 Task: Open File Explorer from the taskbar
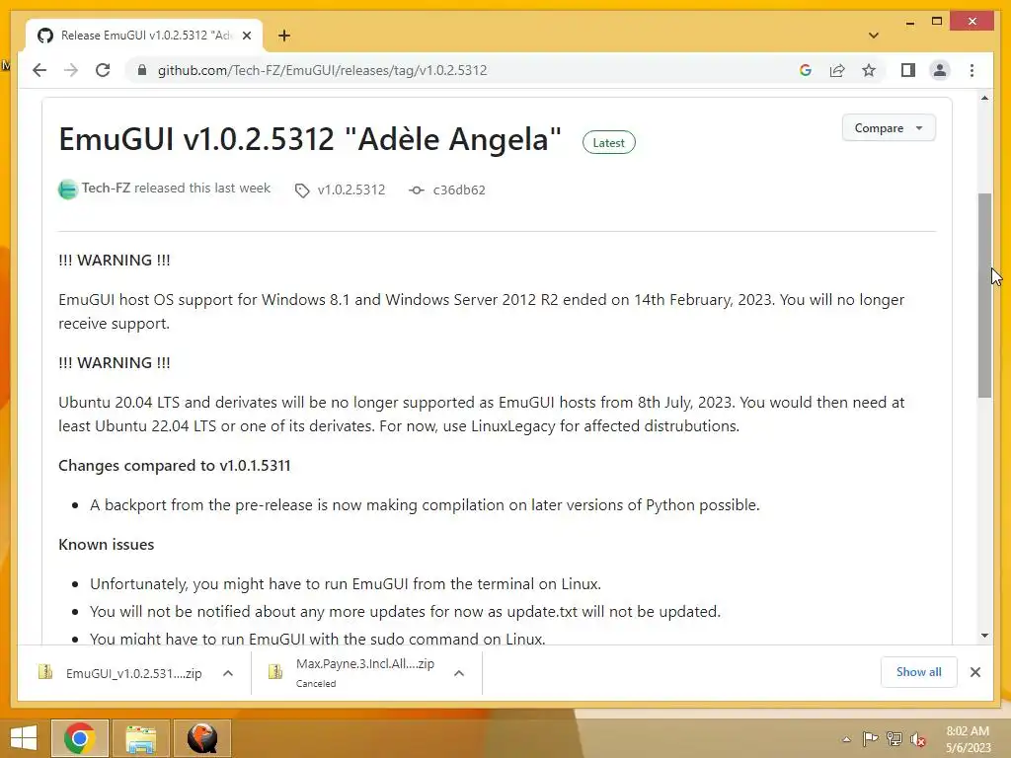(x=141, y=738)
